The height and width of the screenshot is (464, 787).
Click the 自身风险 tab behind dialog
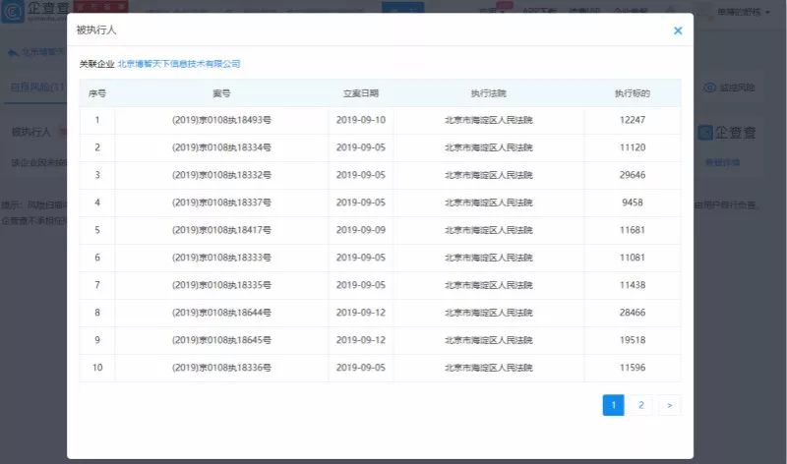click(x=37, y=87)
